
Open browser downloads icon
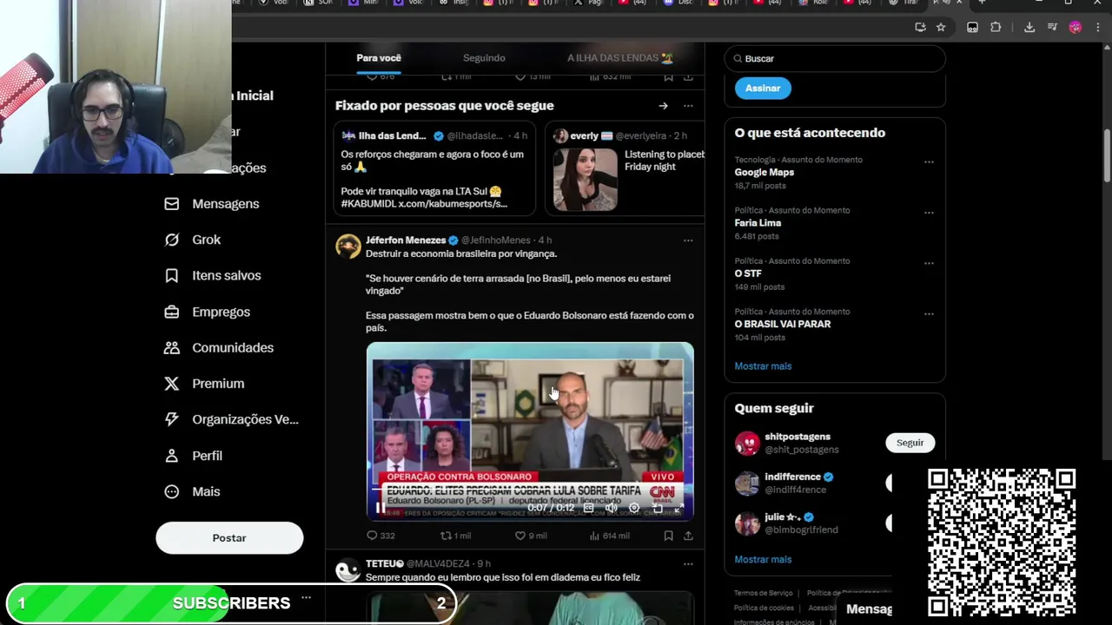pos(1029,28)
